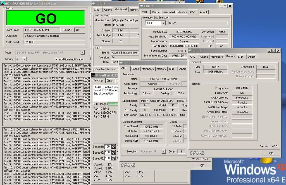Click title icon of CPU-Z processor info window
This screenshot has width=286, height=185.
121,63
